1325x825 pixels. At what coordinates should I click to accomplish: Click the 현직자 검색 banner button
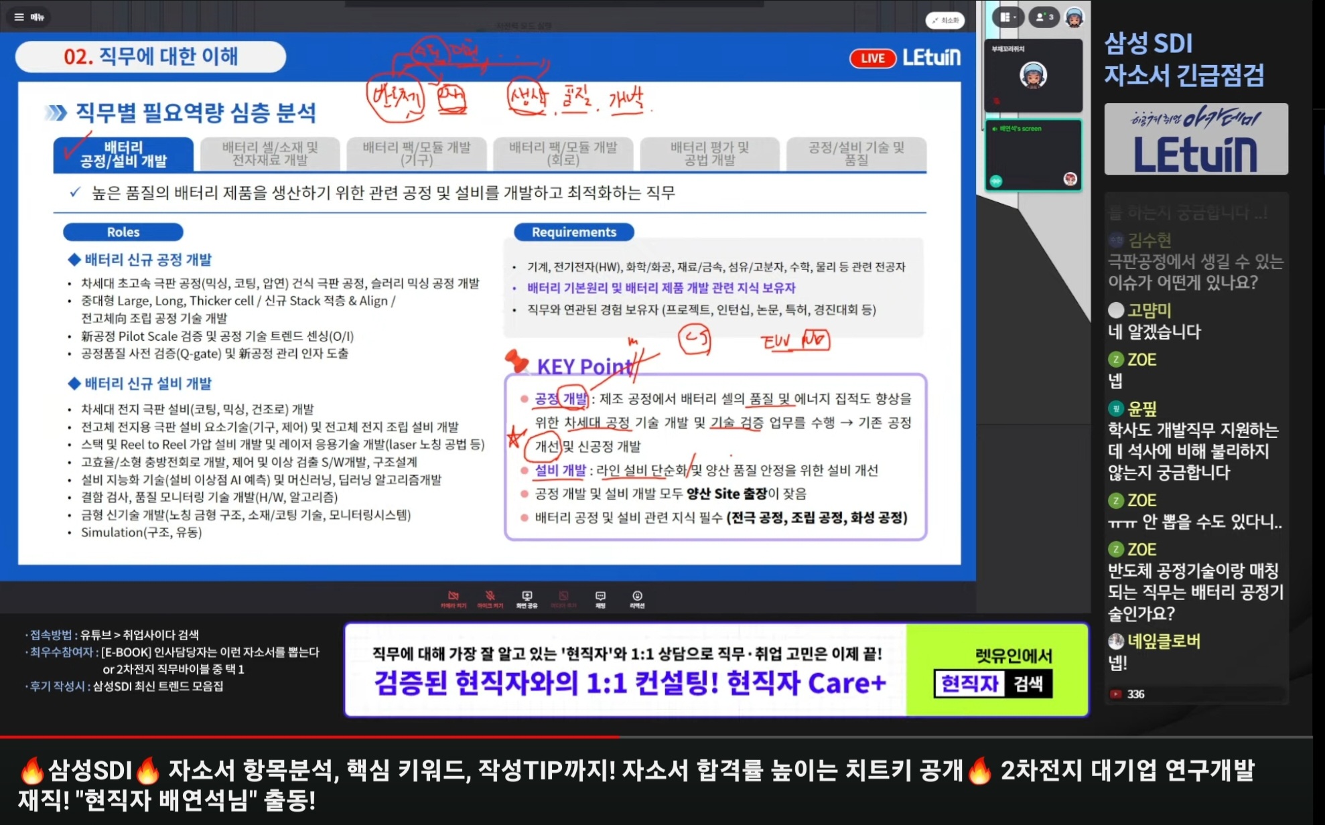[x=993, y=684]
